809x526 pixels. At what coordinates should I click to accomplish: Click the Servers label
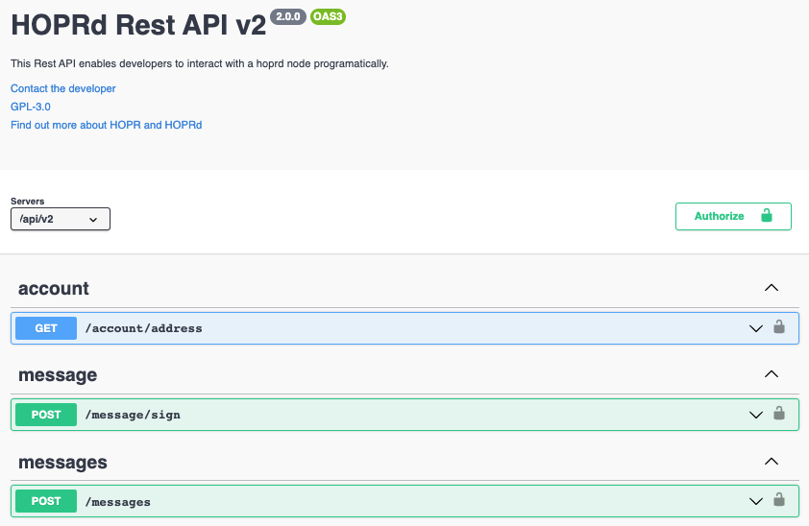coord(27,201)
